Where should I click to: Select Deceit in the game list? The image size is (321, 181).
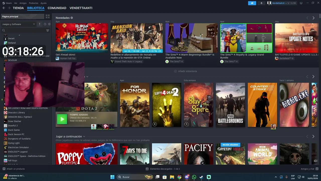tap(11, 38)
